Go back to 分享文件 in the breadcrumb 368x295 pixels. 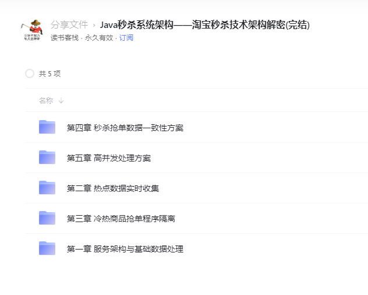pos(69,24)
